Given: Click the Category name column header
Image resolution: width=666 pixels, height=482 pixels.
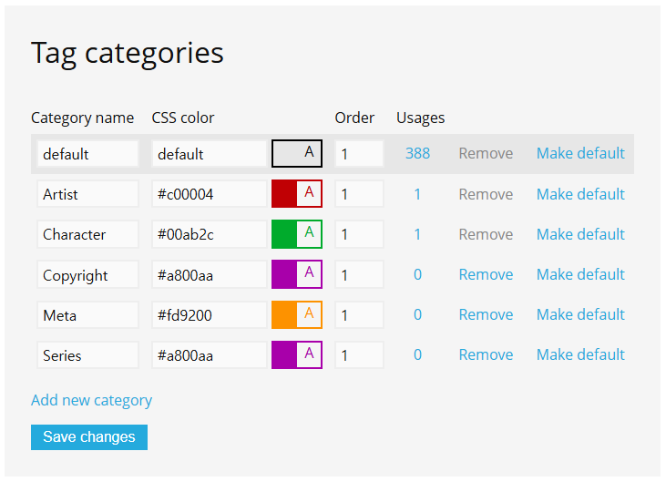Looking at the screenshot, I should [x=82, y=118].
